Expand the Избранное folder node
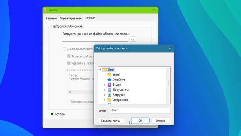Image resolution: width=241 pixels, height=136 pixels. tap(104, 100)
